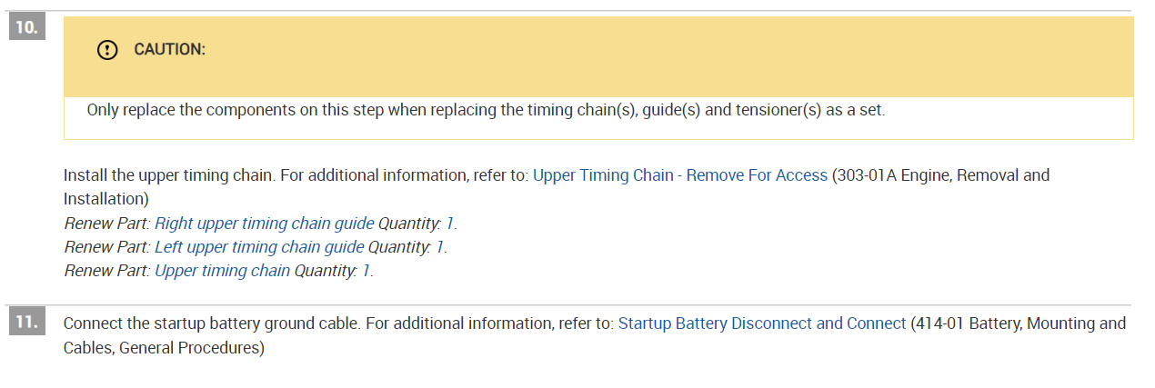Click the caution exclamation icon
1155x388 pixels.
107,50
